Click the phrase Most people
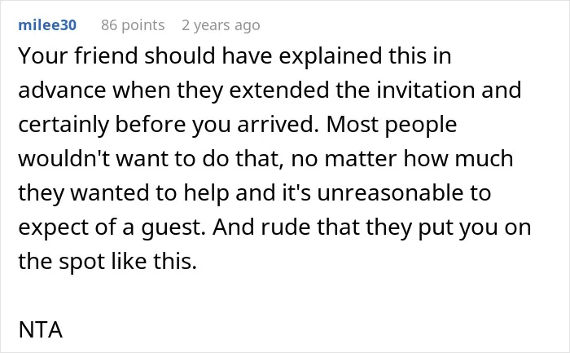570x353 pixels. [392, 125]
